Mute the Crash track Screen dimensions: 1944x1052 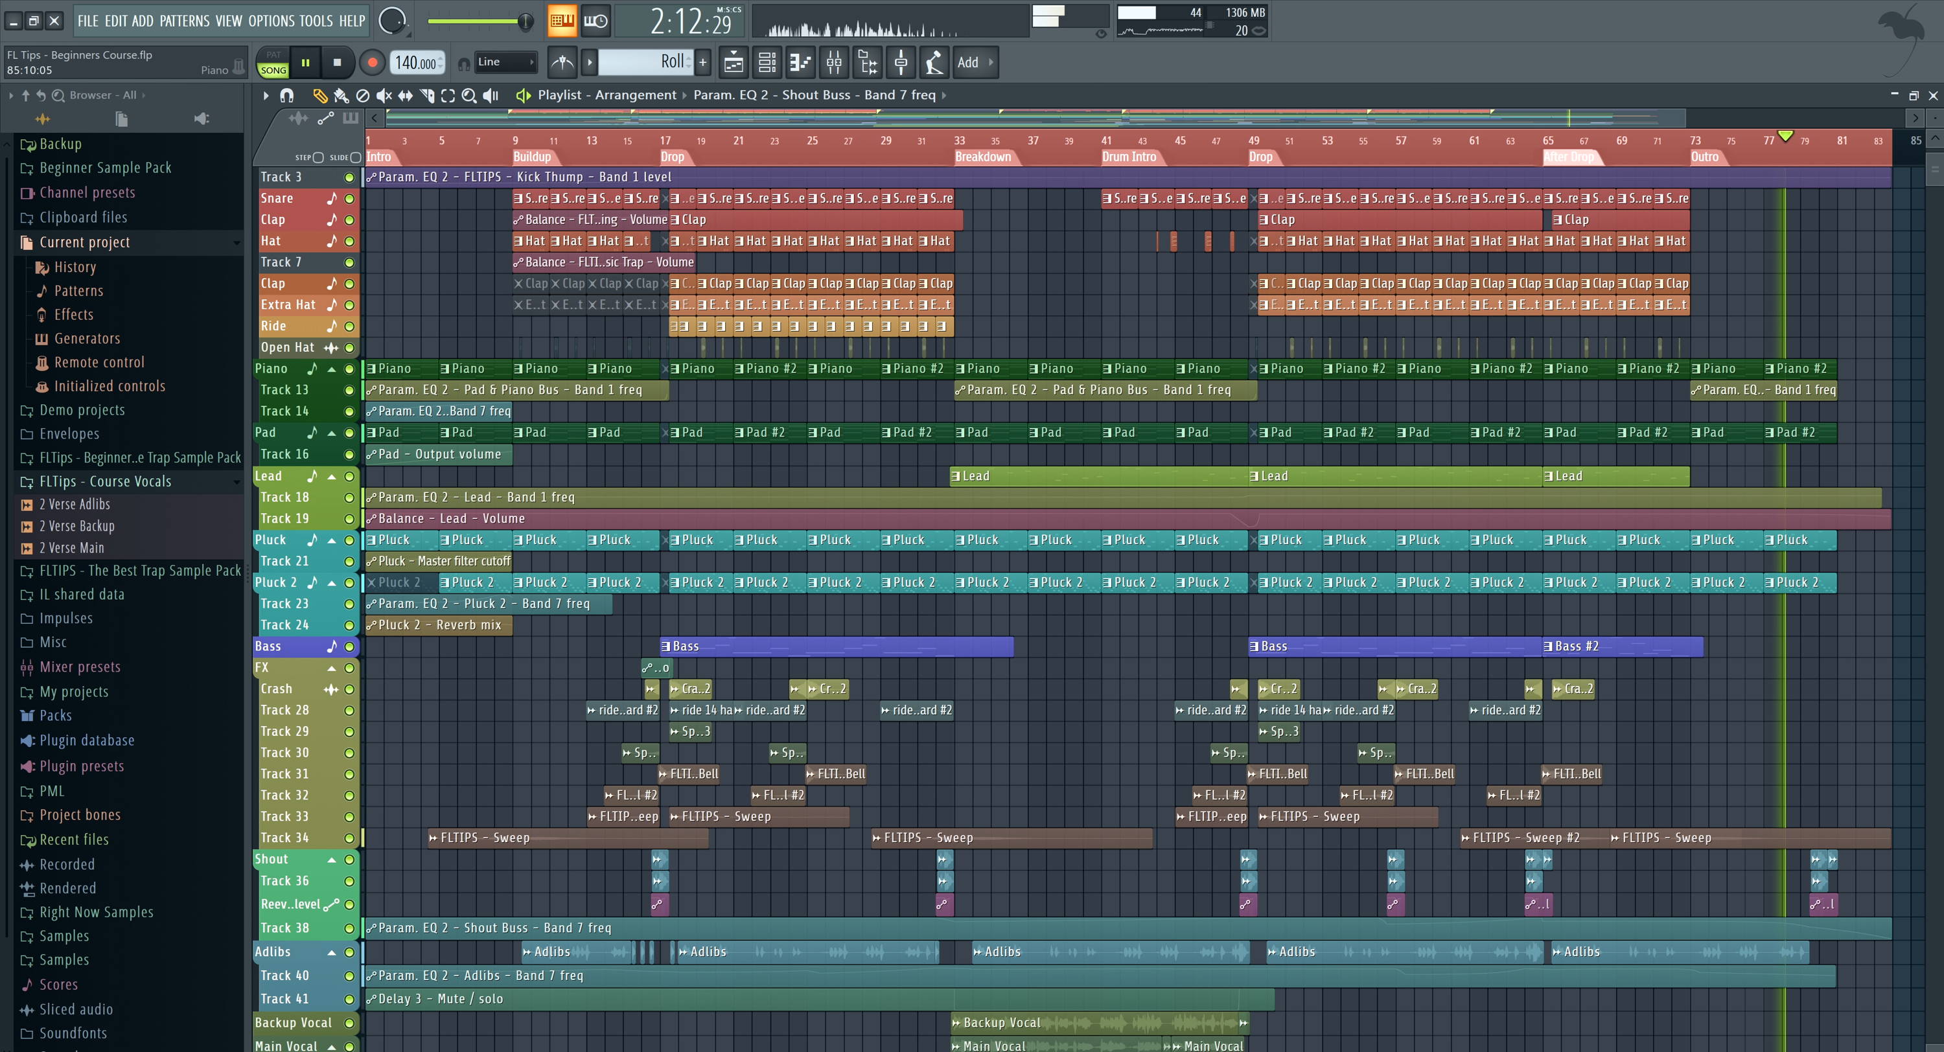click(349, 689)
